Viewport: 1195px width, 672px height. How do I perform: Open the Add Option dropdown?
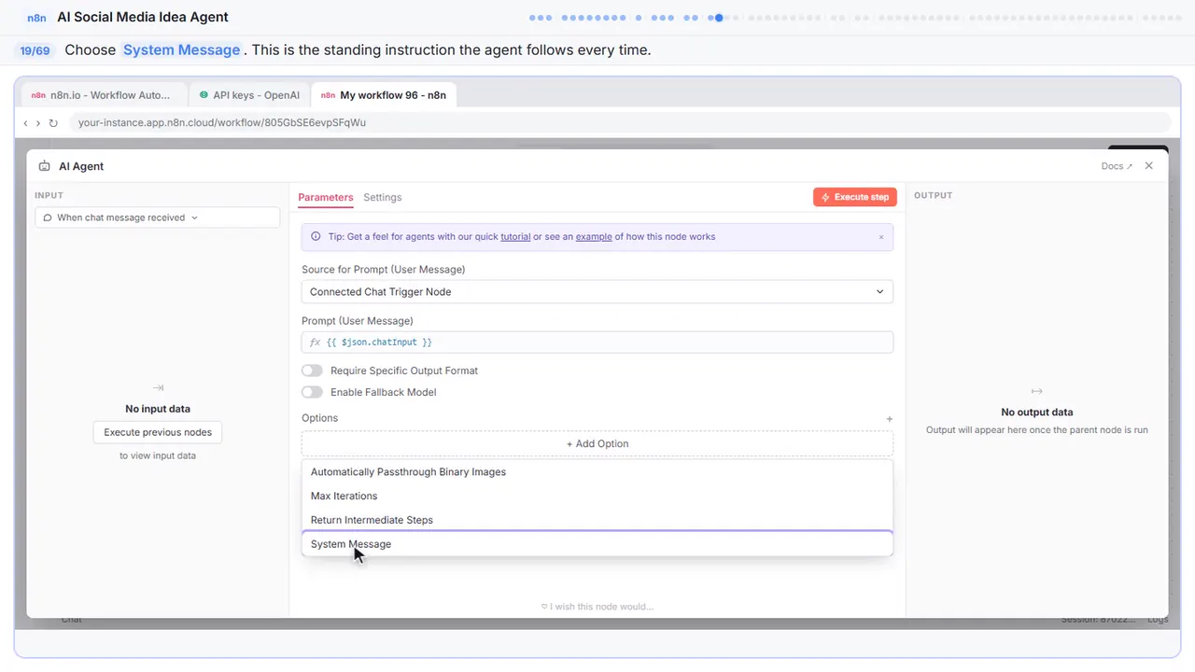point(597,443)
